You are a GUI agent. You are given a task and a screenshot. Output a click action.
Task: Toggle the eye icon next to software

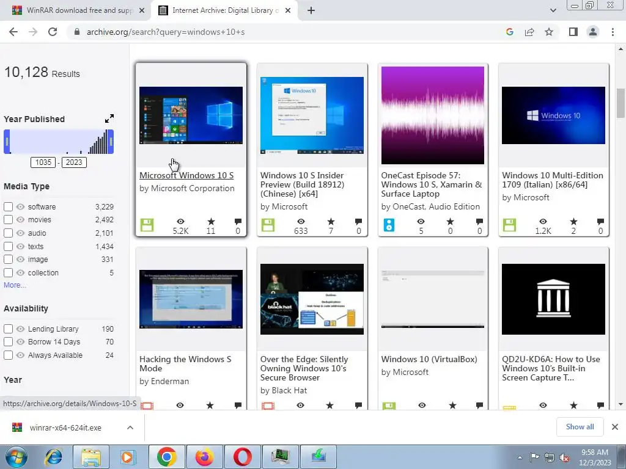[20, 206]
